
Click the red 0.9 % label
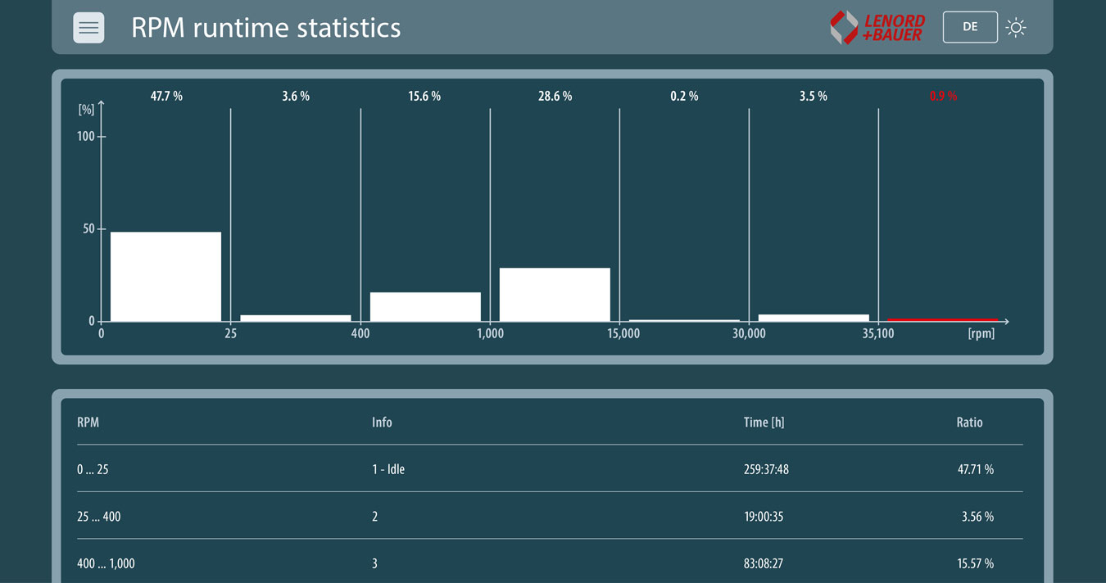coord(943,96)
